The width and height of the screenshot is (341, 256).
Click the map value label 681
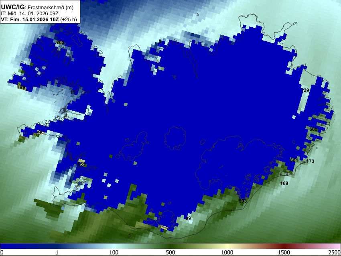coord(294,160)
